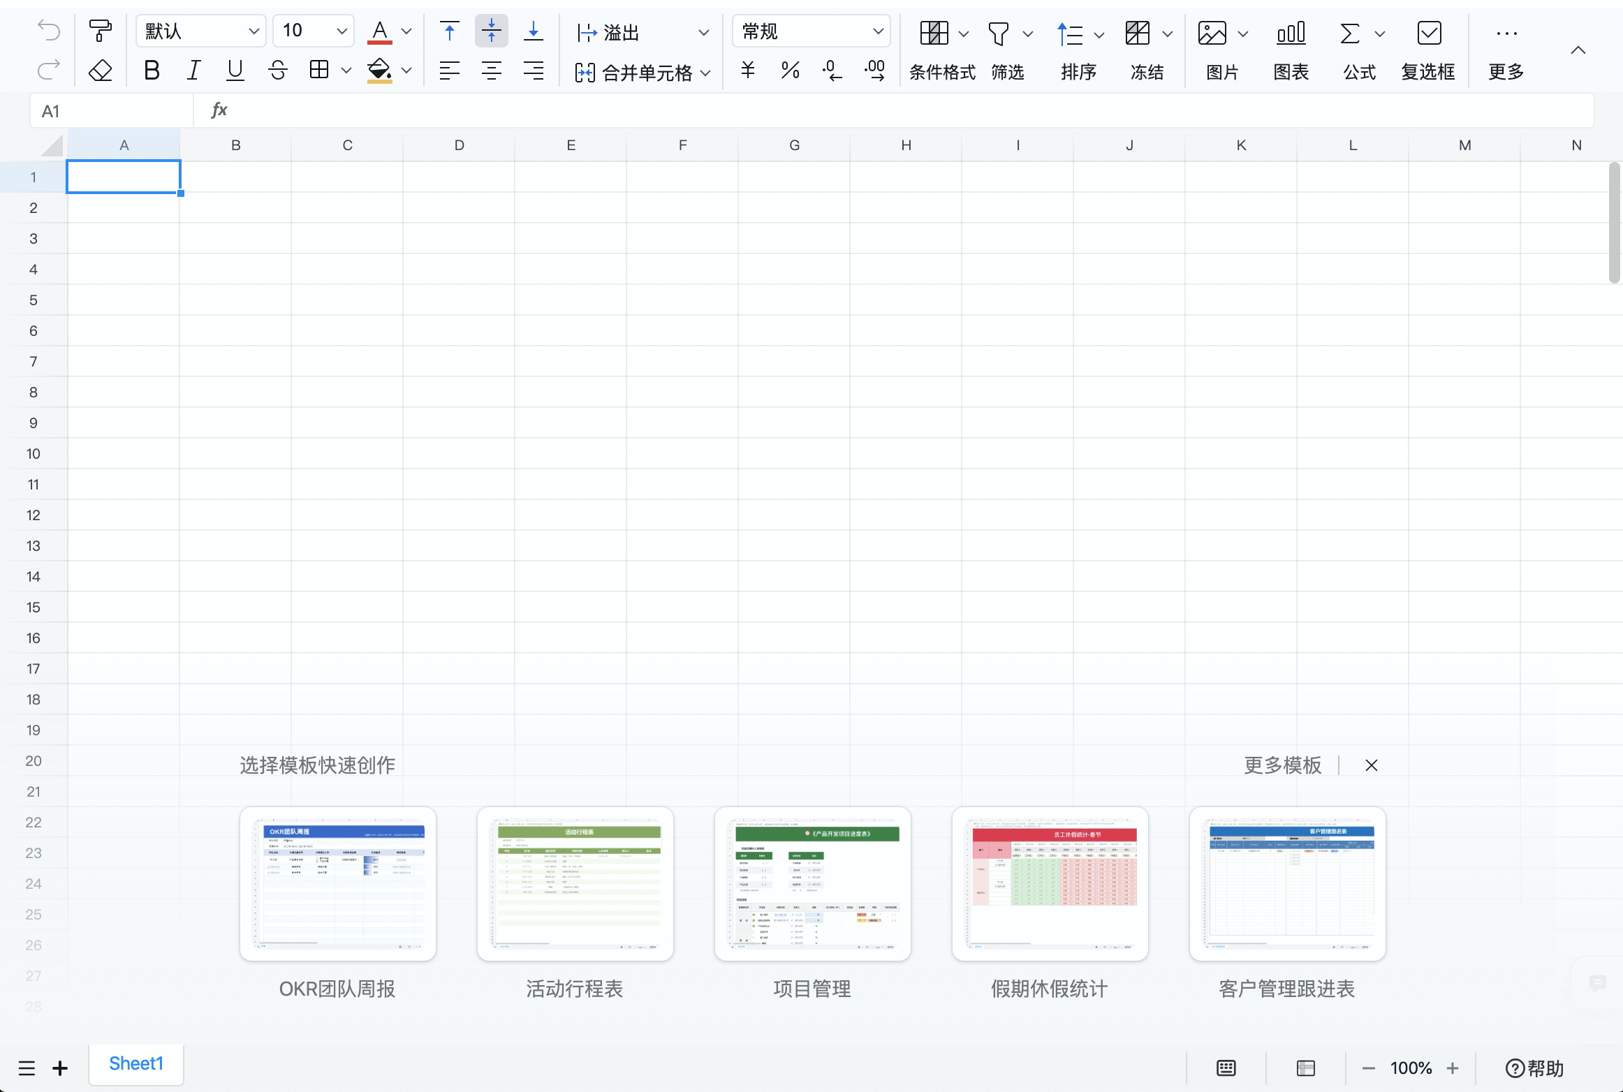Image resolution: width=1623 pixels, height=1092 pixels.
Task: Align cell content to top
Action: (450, 31)
